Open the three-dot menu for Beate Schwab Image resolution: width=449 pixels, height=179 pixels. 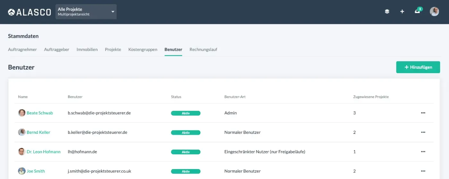(423, 113)
